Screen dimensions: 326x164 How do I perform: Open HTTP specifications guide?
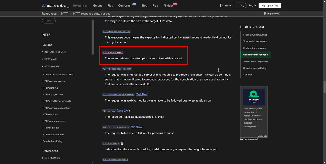point(53,134)
